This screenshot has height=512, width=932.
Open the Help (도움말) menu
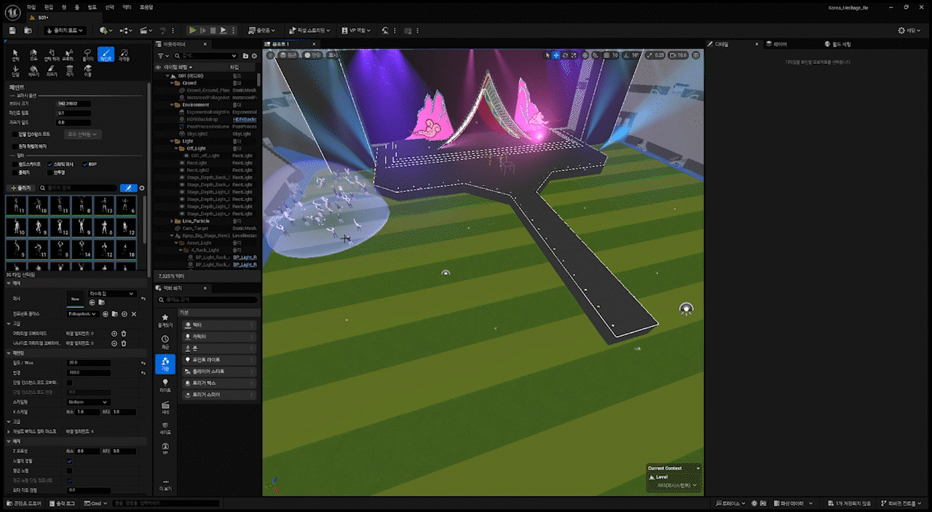click(x=146, y=7)
